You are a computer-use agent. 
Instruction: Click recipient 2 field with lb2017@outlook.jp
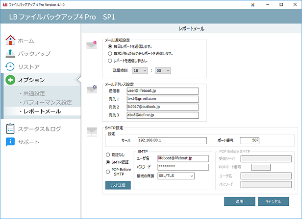click(163, 107)
